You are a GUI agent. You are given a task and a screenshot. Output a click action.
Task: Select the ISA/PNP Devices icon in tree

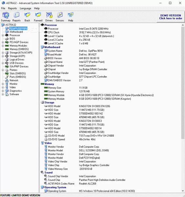tap(7, 66)
